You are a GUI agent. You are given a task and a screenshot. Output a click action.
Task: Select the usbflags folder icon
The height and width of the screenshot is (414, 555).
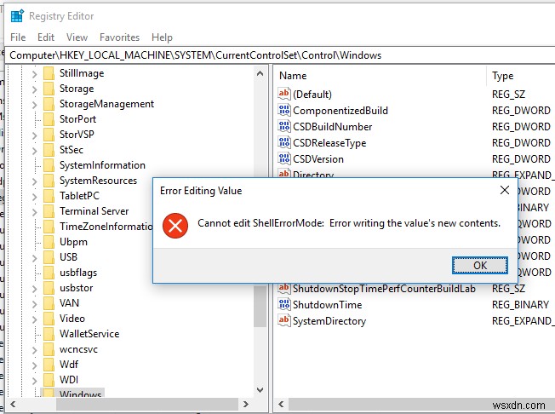pyautogui.click(x=49, y=273)
